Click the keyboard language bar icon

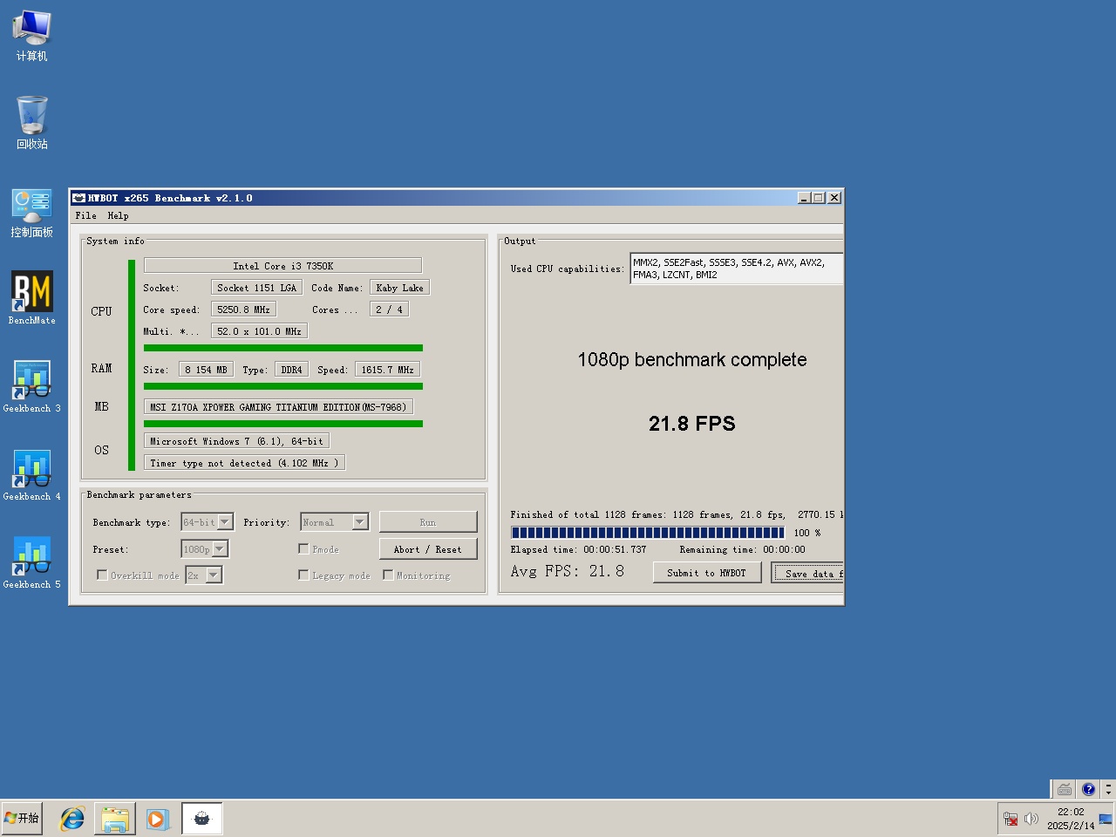[1065, 789]
